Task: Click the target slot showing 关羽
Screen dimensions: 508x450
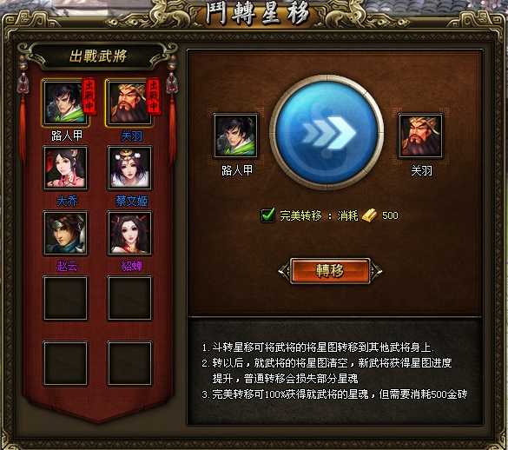Action: click(x=420, y=136)
